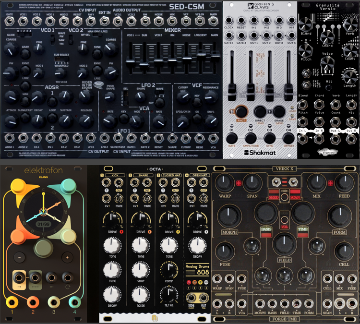The image size is (360, 324).
Task: Flip the REV/BTH/FWD switch on Granulita Versio
Action: [x=307, y=73]
